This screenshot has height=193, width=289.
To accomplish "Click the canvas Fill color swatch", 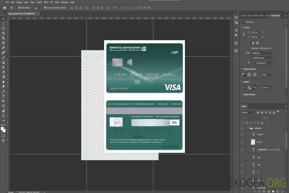I will pyautogui.click(x=253, y=63).
